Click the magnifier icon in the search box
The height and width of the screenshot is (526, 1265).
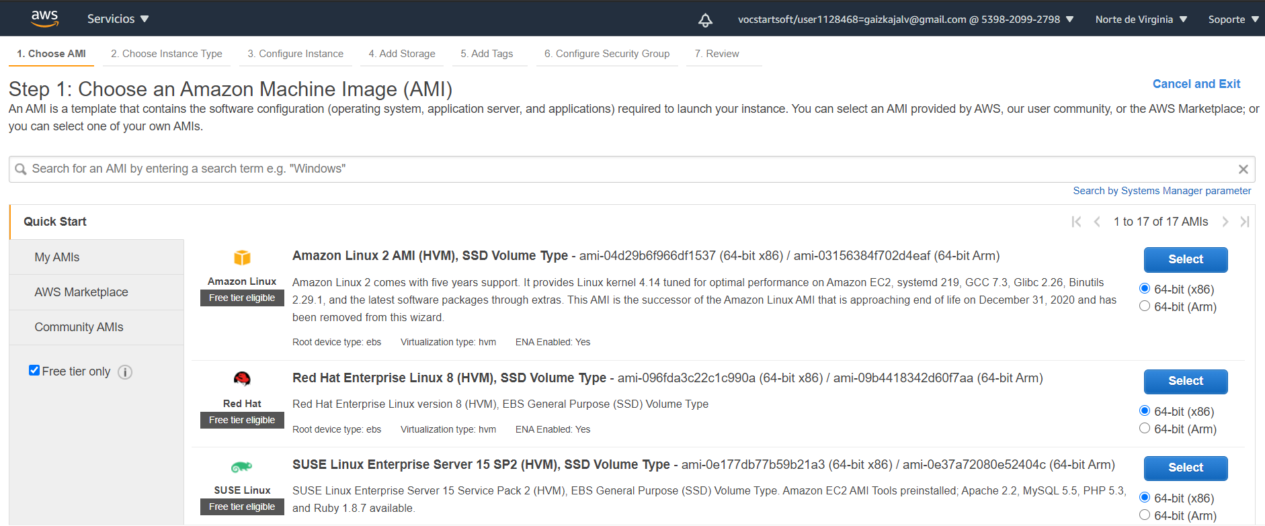click(x=21, y=169)
